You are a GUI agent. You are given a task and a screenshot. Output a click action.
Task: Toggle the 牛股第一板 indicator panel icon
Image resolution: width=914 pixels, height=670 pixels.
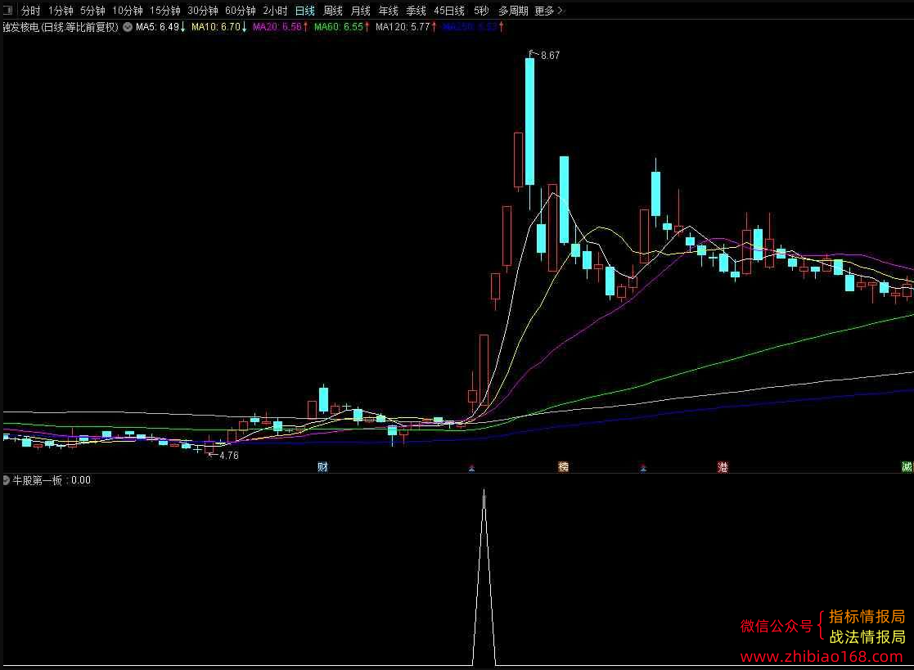click(x=7, y=480)
